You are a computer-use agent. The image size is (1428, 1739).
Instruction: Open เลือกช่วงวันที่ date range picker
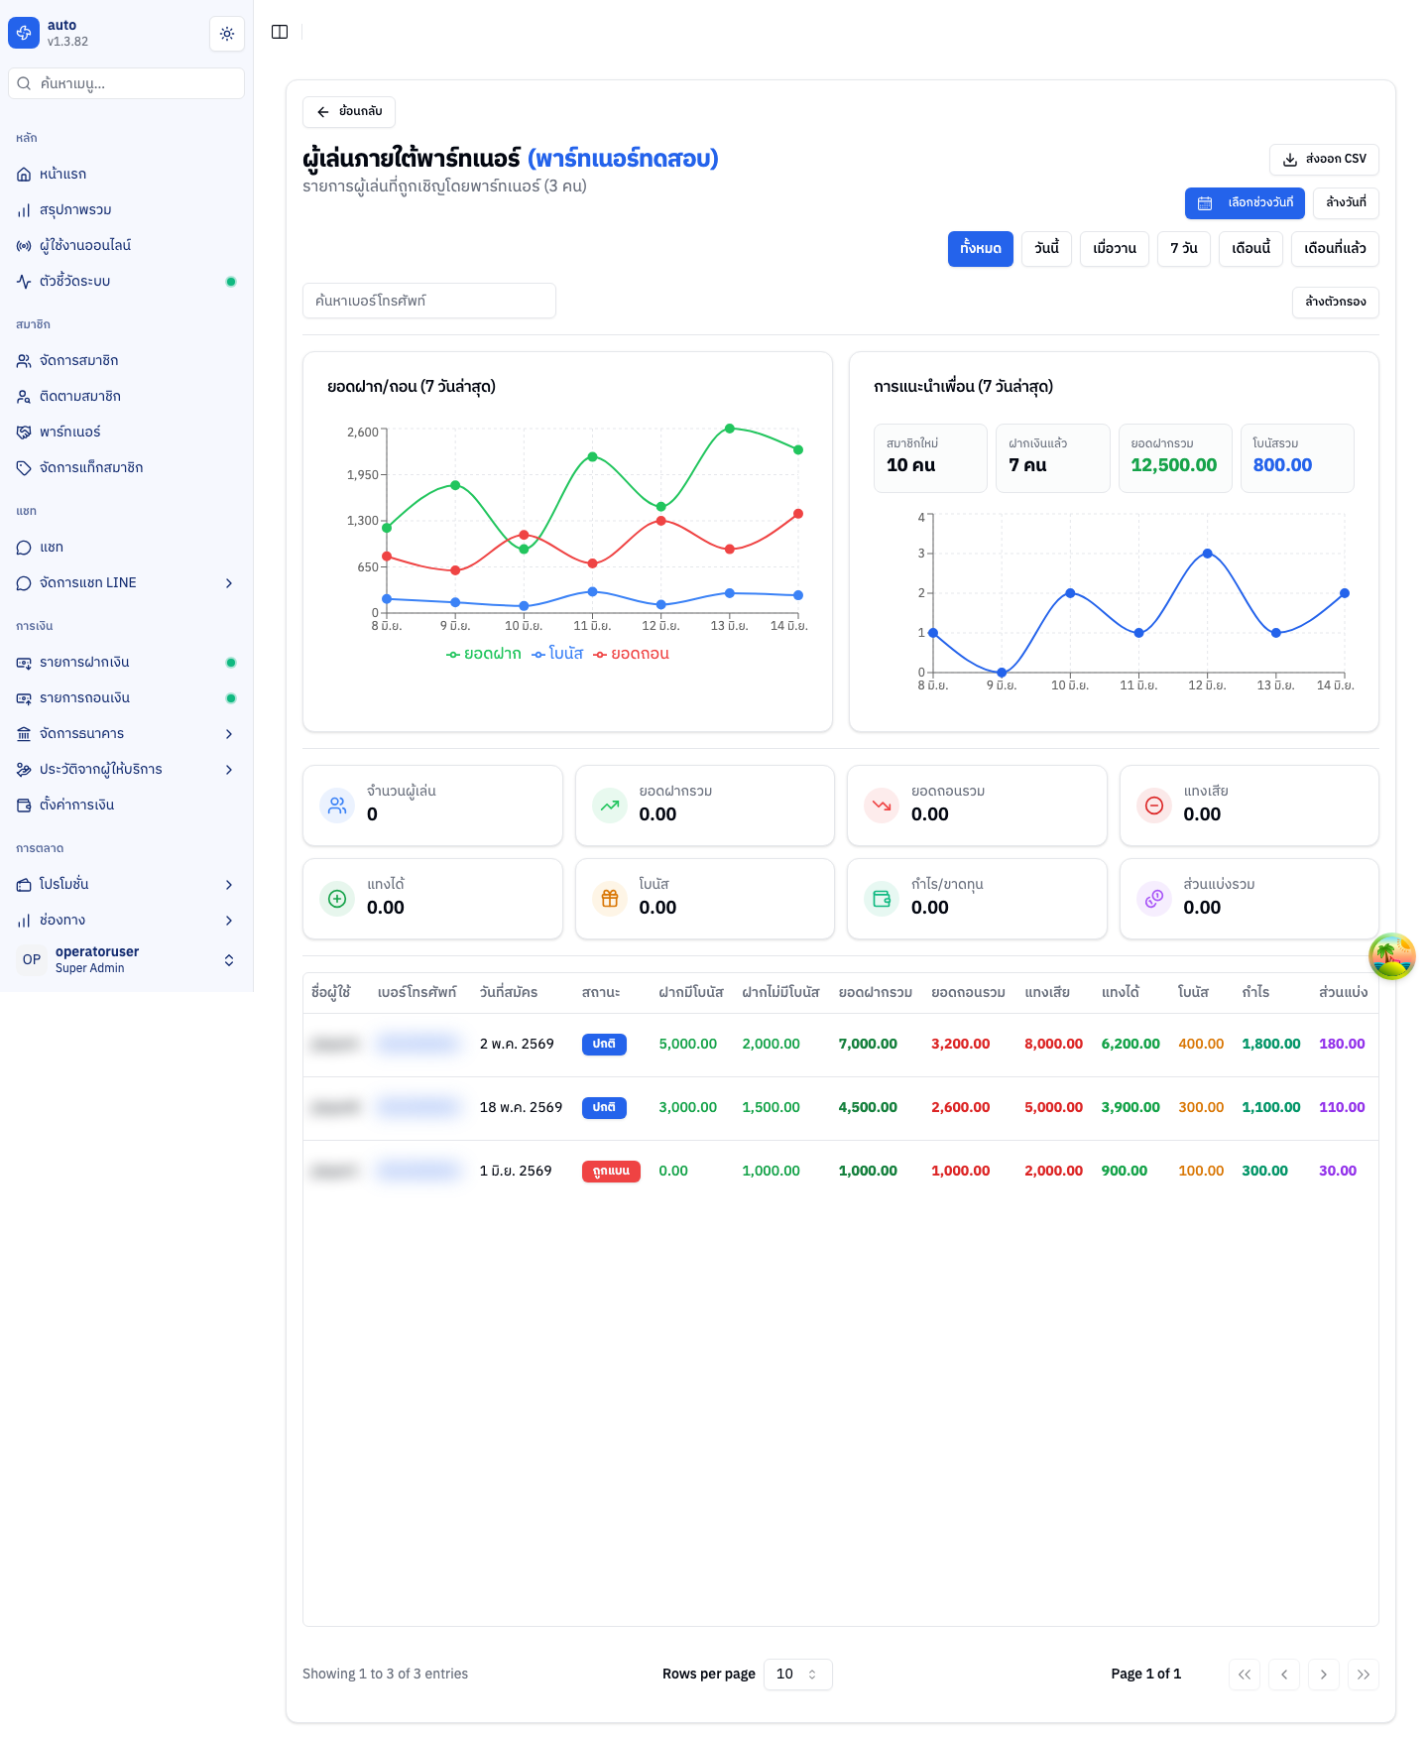tap(1245, 203)
